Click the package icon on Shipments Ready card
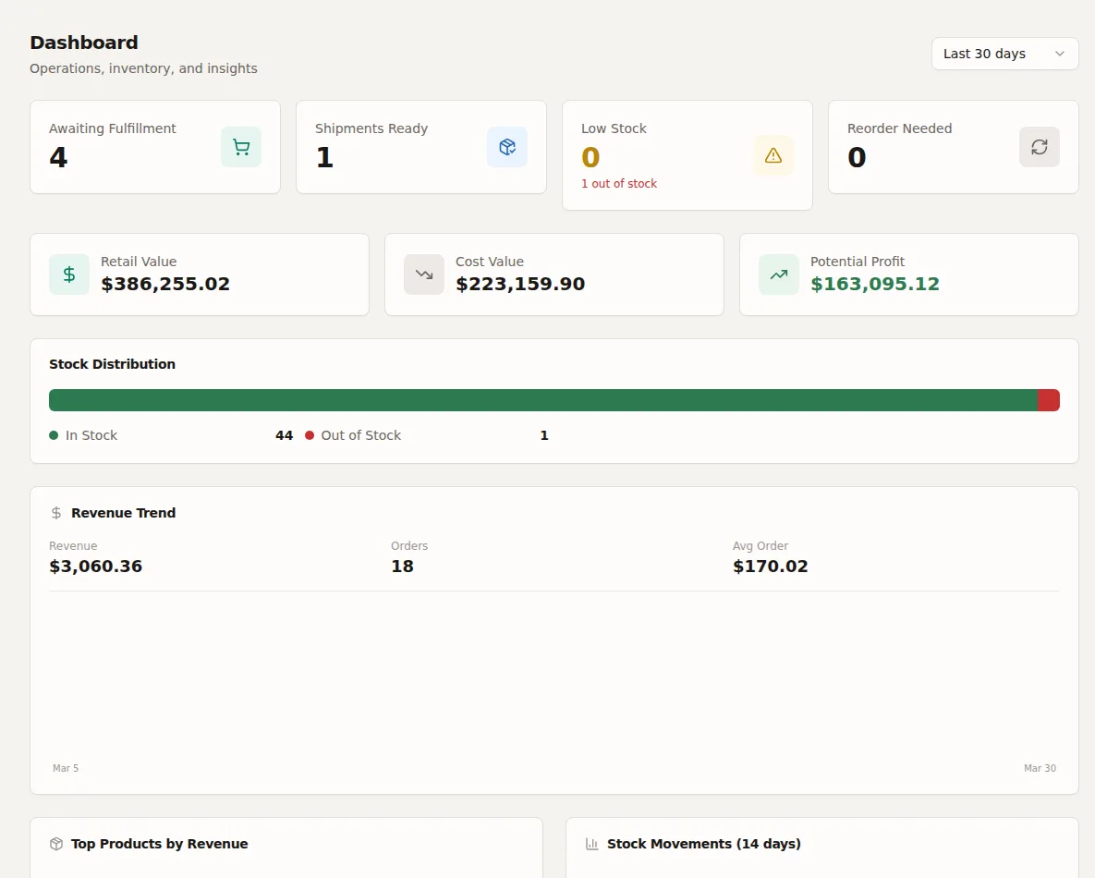This screenshot has height=878, width=1095. [507, 147]
